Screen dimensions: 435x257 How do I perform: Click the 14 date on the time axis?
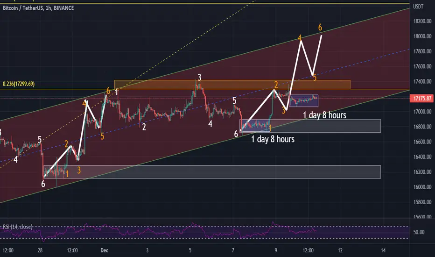click(383, 250)
